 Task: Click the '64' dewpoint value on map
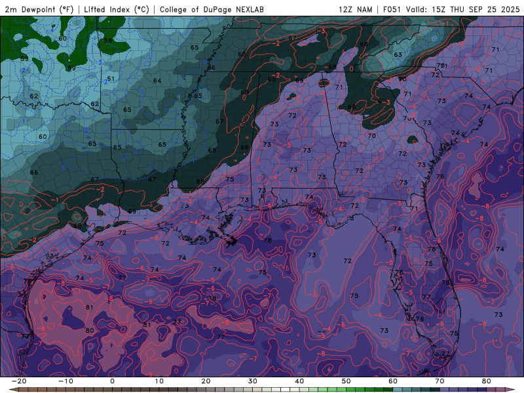pyautogui.click(x=157, y=81)
